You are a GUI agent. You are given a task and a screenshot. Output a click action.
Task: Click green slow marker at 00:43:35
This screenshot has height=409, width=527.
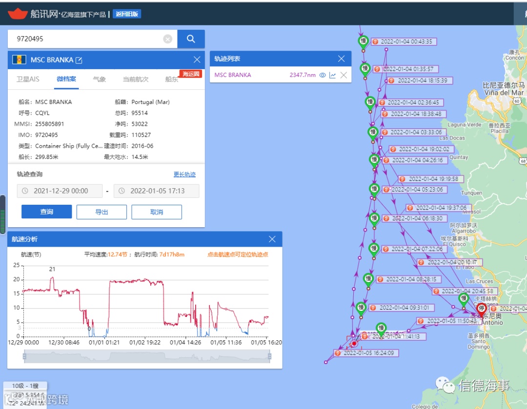coord(364,42)
